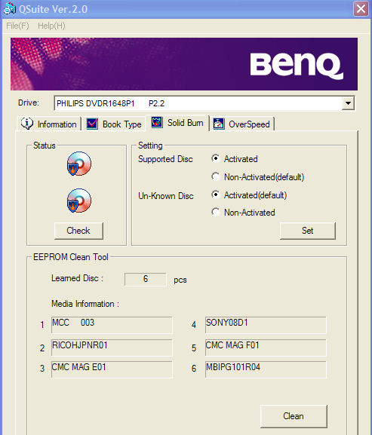Open the File(F) menu
The image size is (372, 435).
pyautogui.click(x=17, y=26)
